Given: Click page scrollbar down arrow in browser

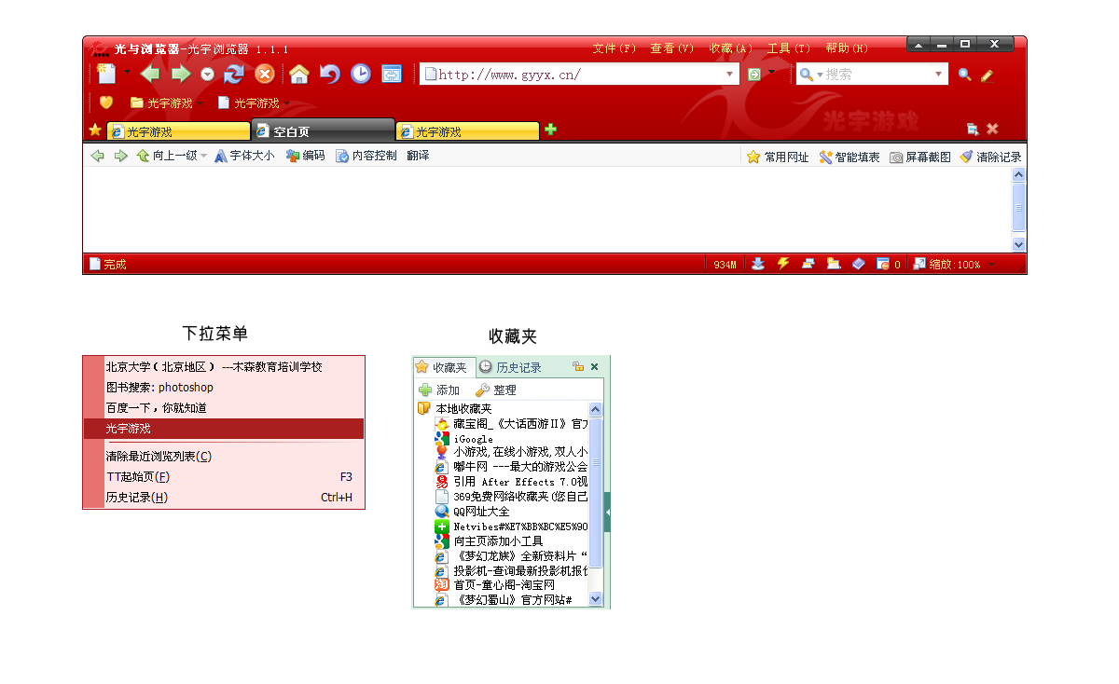Looking at the screenshot, I should (1018, 244).
